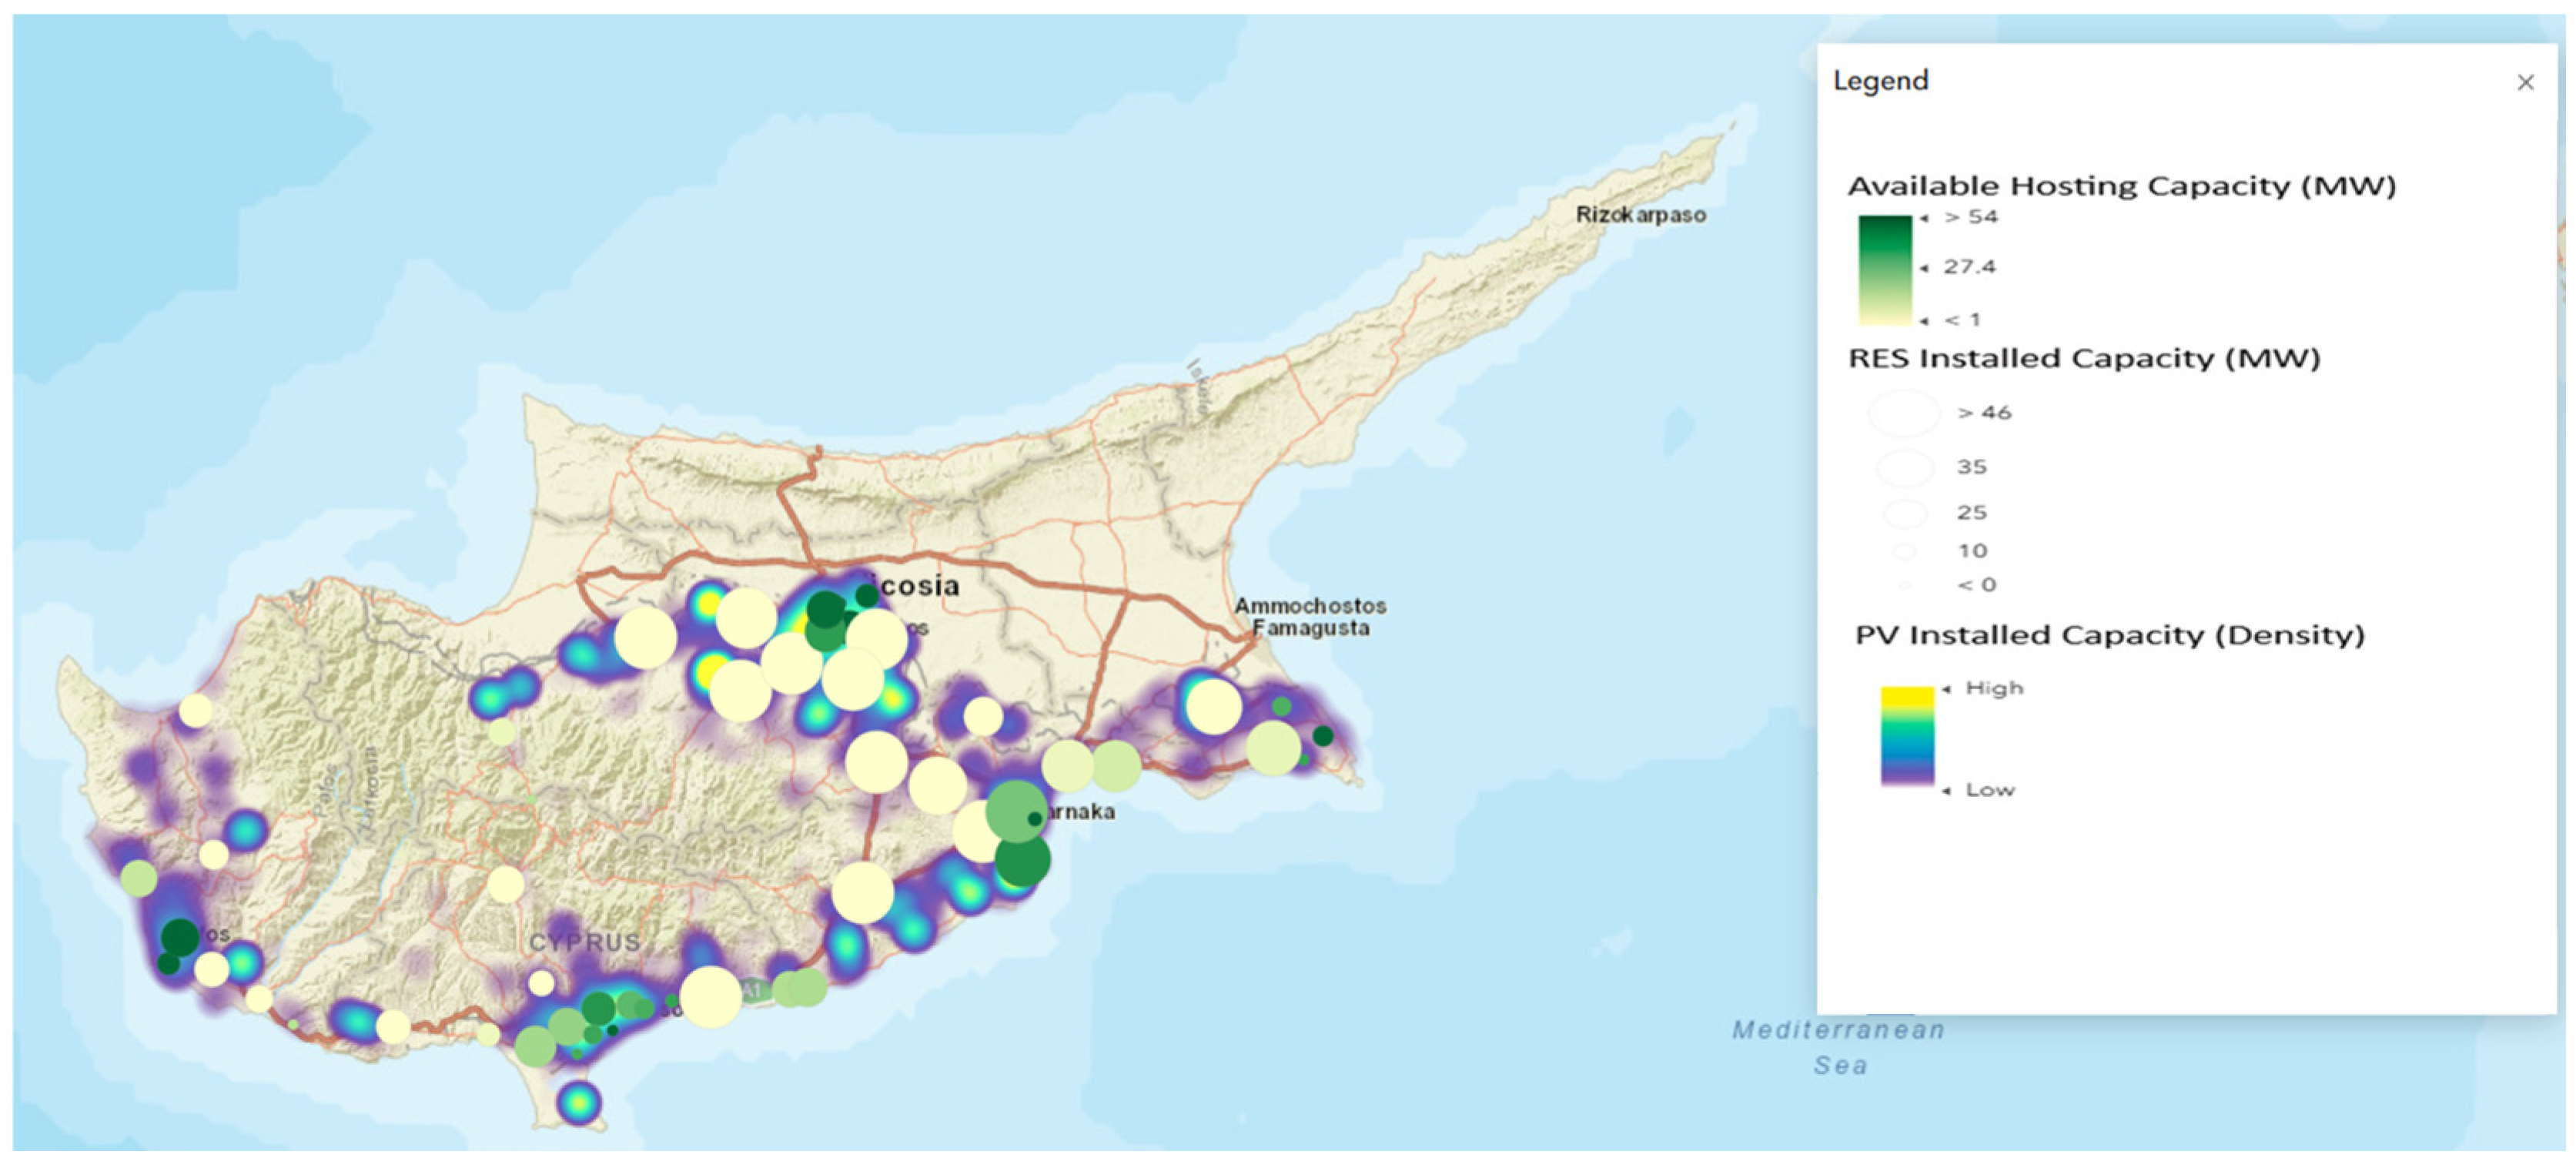Click the 'Available Hosting Capacity (MW)' heading
Viewport: 2576px width, 1168px height.
pos(2121,186)
